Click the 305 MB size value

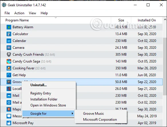click(x=121, y=55)
